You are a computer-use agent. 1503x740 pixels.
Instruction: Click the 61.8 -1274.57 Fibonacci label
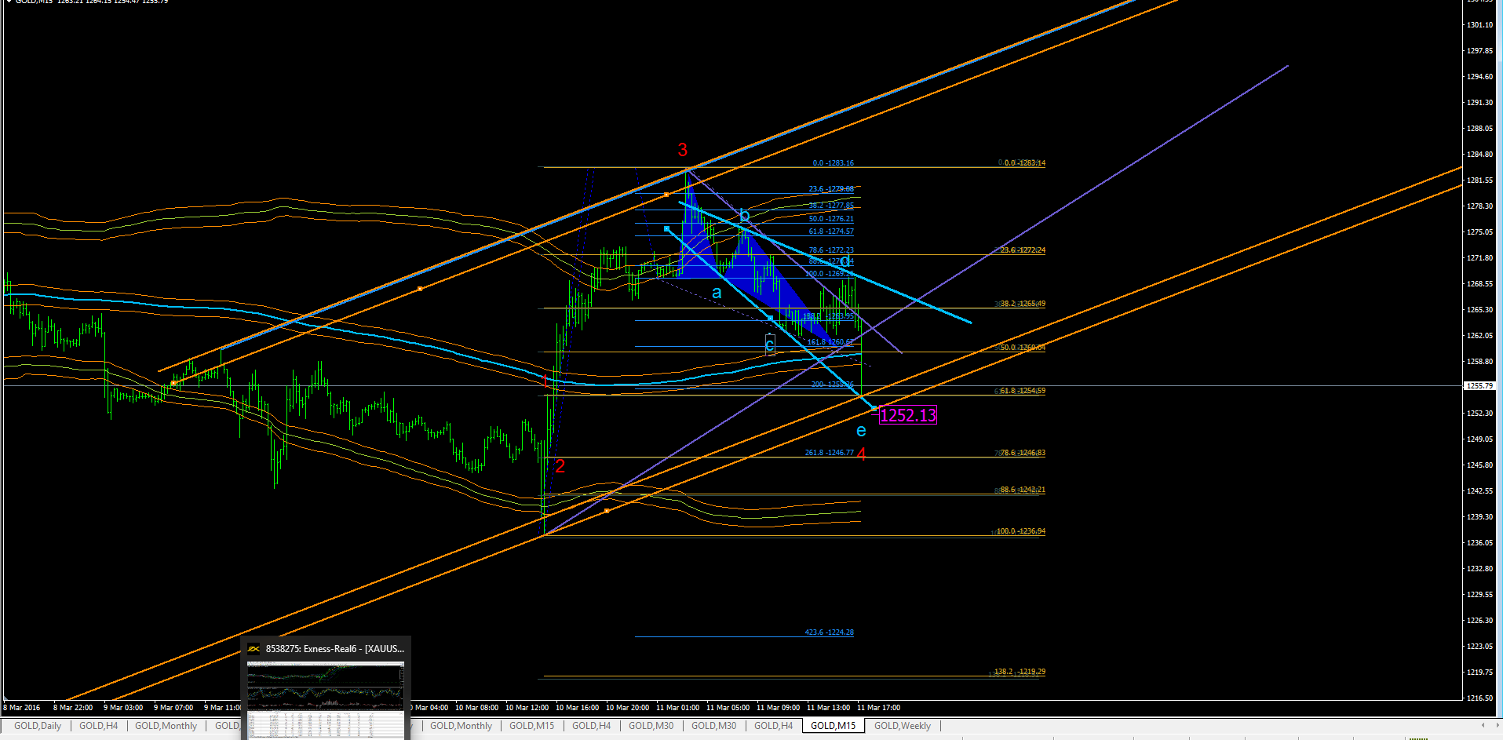coord(831,231)
